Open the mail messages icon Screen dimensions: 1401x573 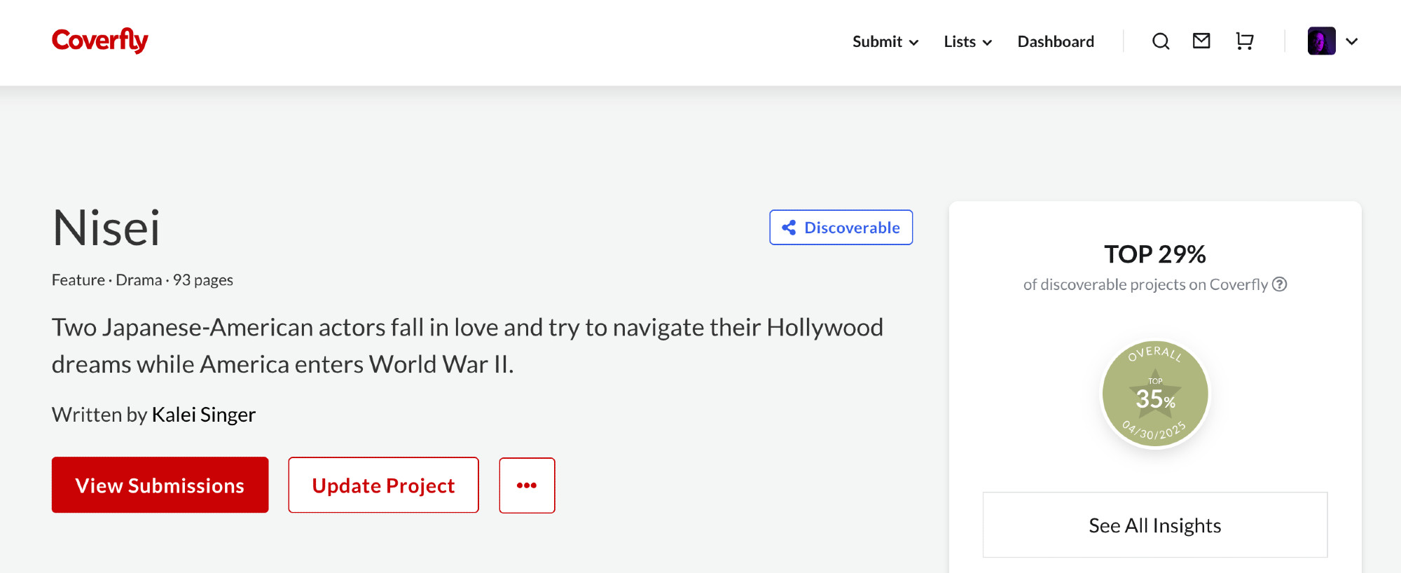1201,41
